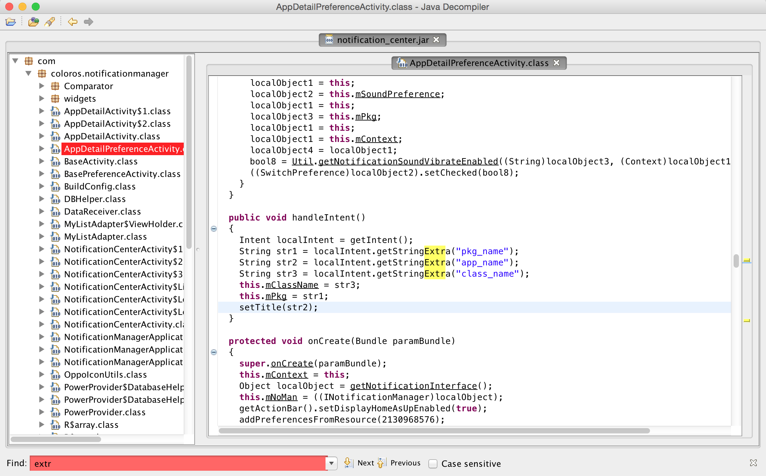The image size is (766, 476).
Task: Click the Backward navigation arrow icon
Action: tap(72, 22)
